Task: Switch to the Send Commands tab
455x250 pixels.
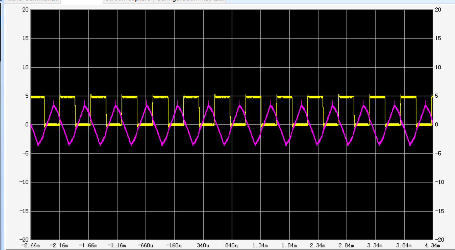Action: pyautogui.click(x=32, y=1)
